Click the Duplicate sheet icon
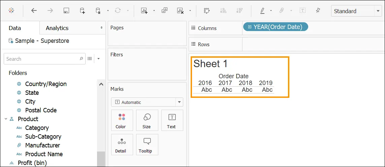 164,10
